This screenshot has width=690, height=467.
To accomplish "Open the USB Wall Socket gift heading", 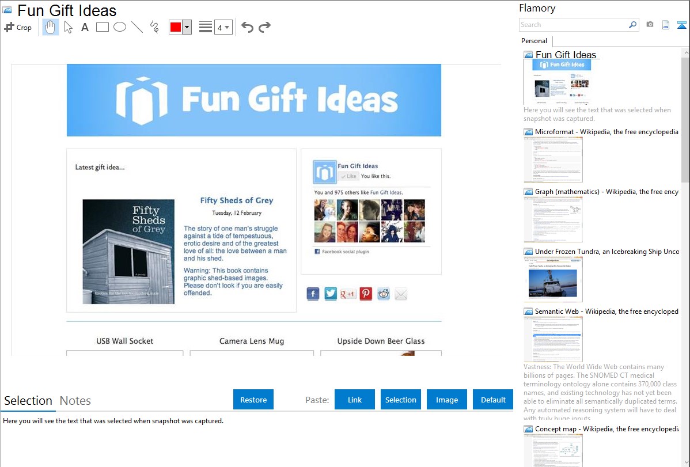I will click(125, 341).
